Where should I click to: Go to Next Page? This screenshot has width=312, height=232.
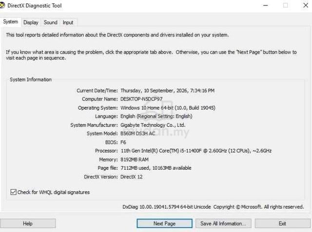[164, 224]
